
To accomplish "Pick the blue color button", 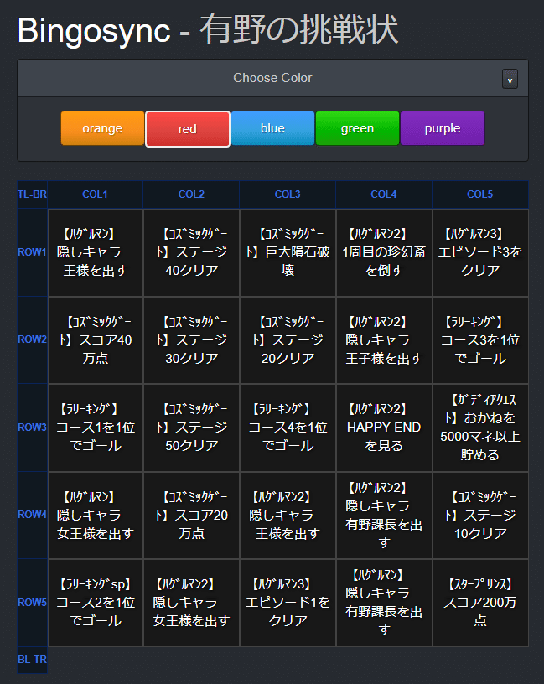I will click(x=272, y=128).
